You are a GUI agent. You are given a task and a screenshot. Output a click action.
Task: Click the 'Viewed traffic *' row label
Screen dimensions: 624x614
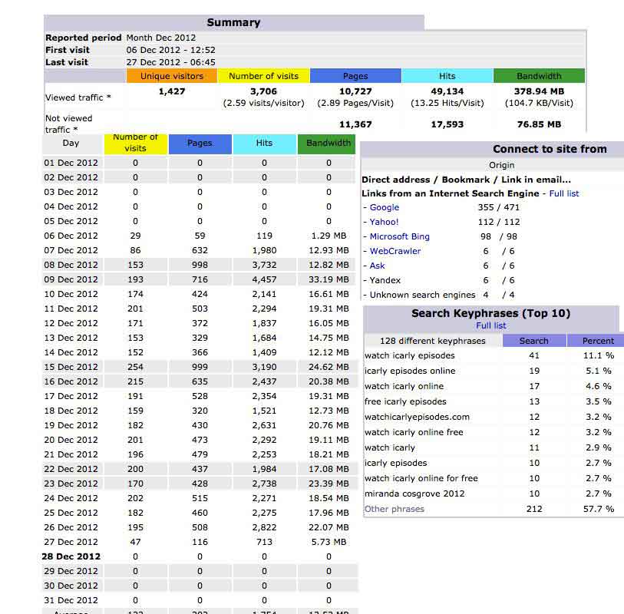pos(78,97)
